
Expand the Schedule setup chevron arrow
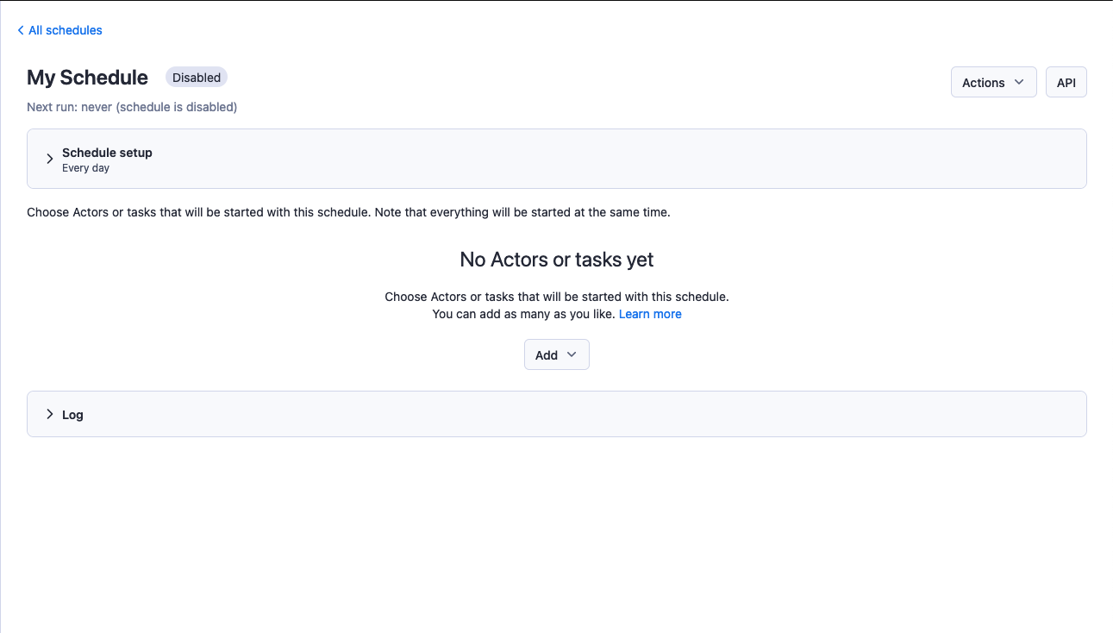point(50,159)
